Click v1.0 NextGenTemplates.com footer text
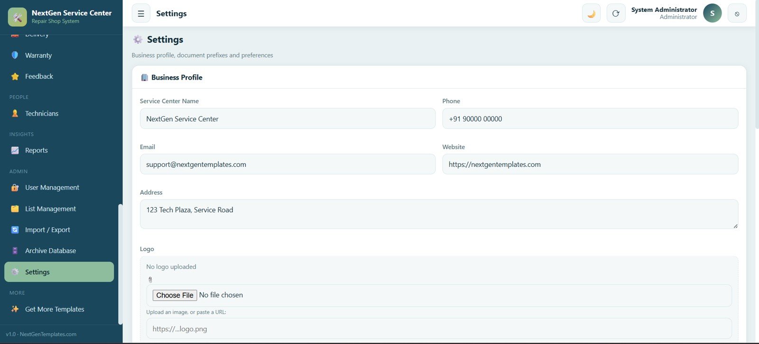Image resolution: width=759 pixels, height=344 pixels. [x=41, y=334]
